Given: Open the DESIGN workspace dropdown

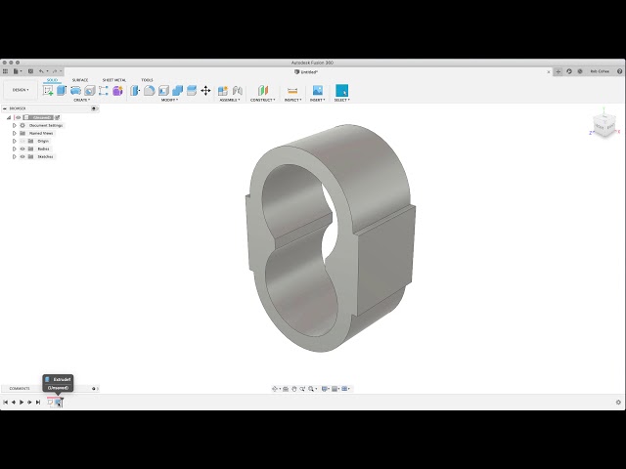Looking at the screenshot, I should click(21, 90).
